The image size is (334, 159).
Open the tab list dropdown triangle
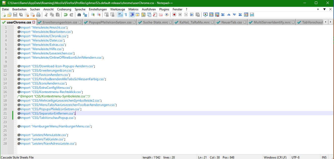(324, 9)
